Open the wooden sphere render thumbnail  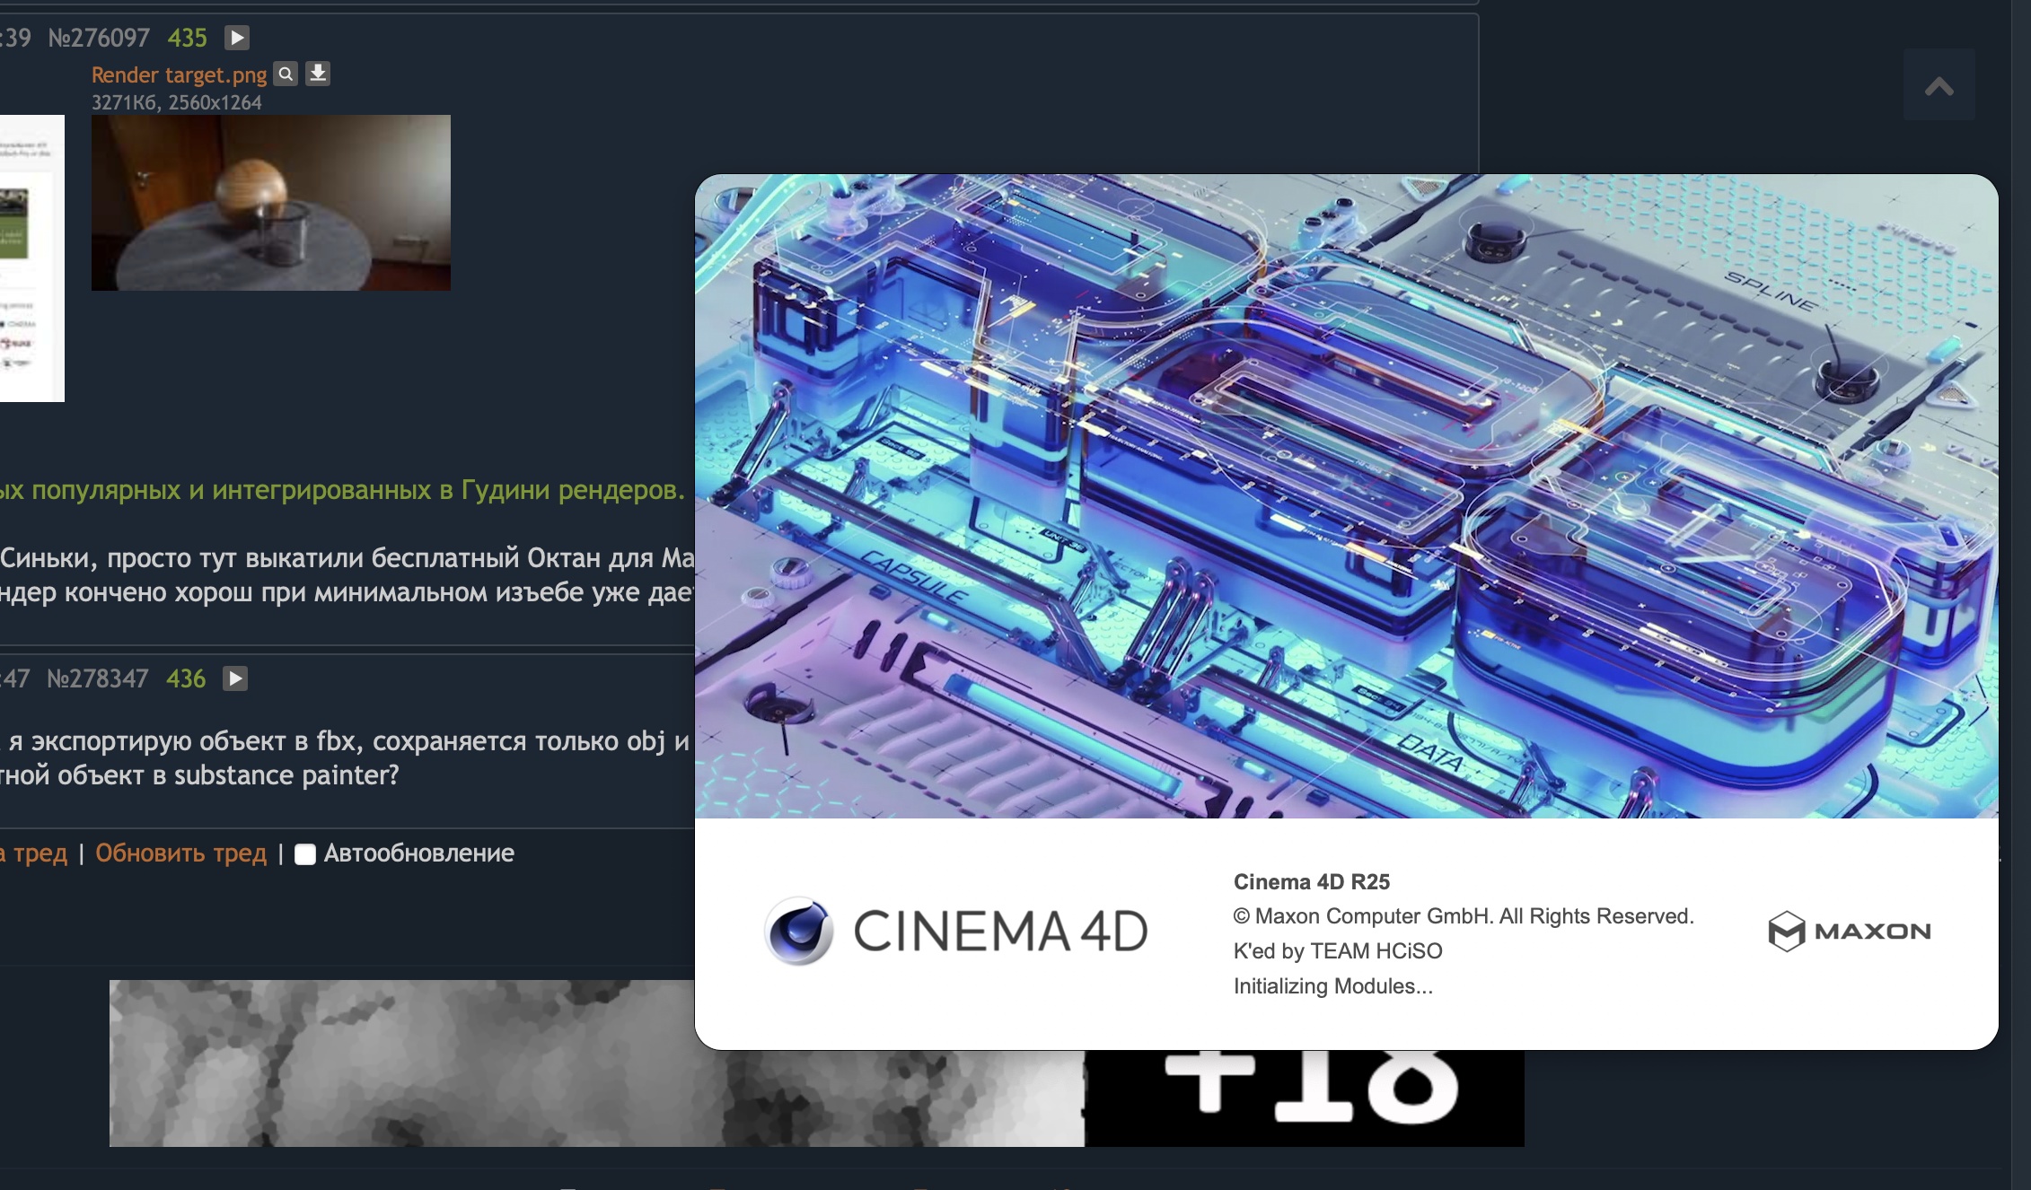(x=270, y=202)
